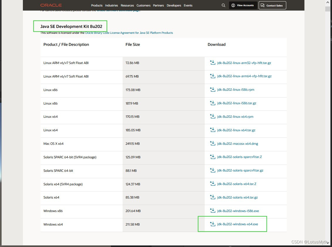Screen dimensions: 332x247
Task: Click download icon for jdk-8u202-linux-arm64-vfp-hflt.tar.gz
Action: pyautogui.click(x=213, y=76)
